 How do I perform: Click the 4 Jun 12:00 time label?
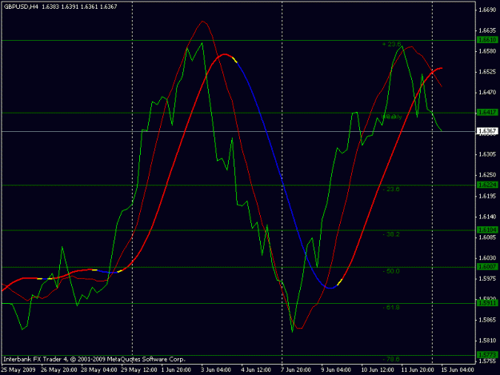(256, 370)
